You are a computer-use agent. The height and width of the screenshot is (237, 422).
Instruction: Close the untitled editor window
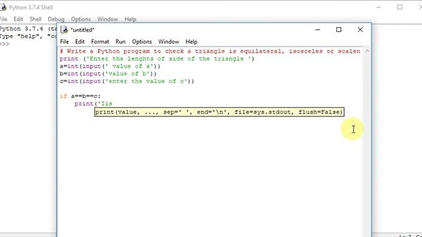pos(360,30)
